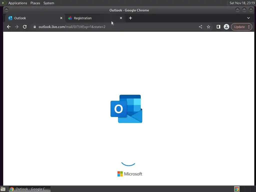Select Outlook - Google Chrome taskbar entry
Viewport: 256px width, 192px height.
[29, 189]
